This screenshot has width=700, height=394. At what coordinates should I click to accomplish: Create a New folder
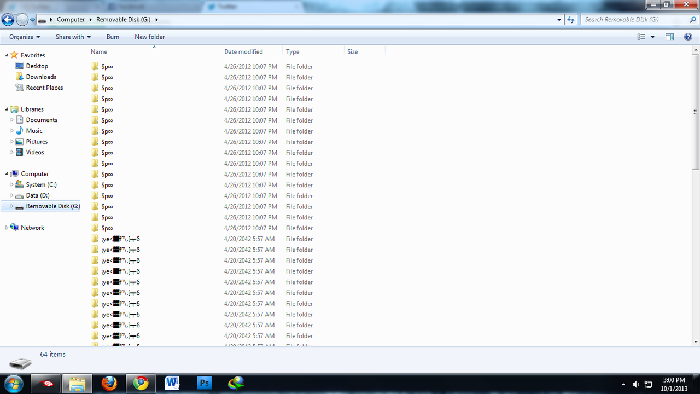tap(150, 37)
